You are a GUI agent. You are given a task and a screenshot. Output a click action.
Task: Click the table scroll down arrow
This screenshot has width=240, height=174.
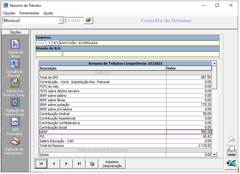(x=214, y=154)
